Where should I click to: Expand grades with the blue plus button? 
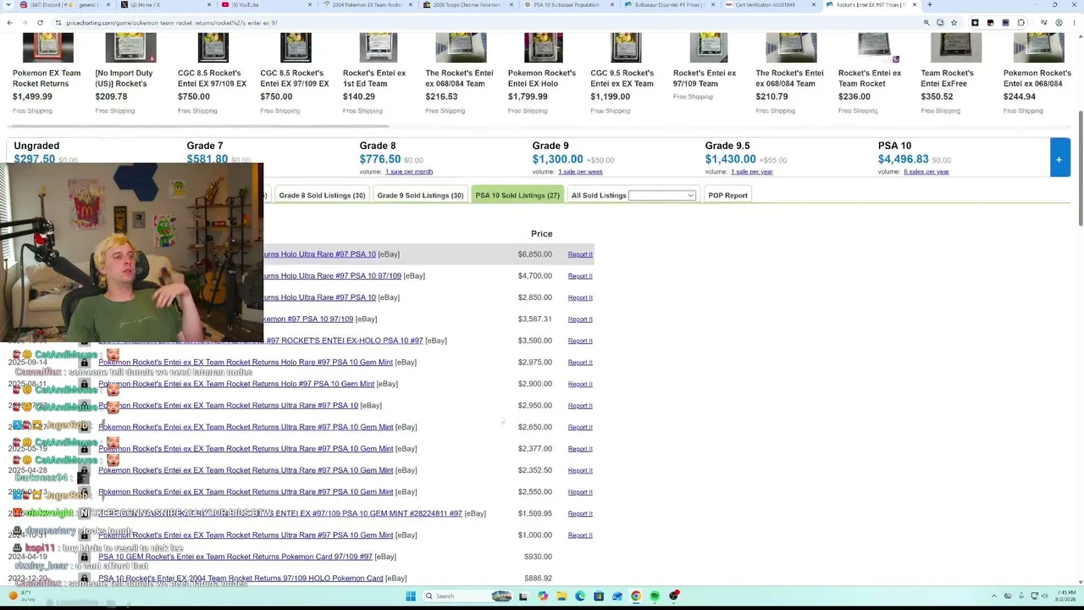click(1059, 159)
